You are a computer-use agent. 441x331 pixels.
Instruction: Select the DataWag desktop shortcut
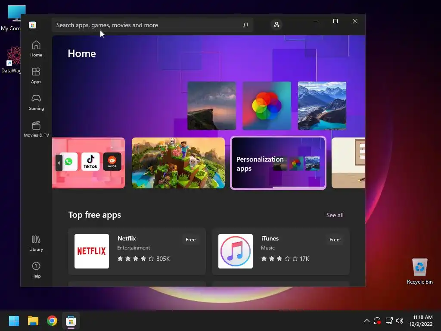(x=11, y=59)
